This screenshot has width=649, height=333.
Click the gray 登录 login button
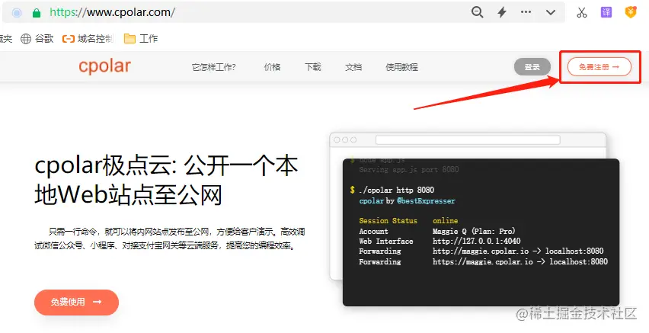532,67
